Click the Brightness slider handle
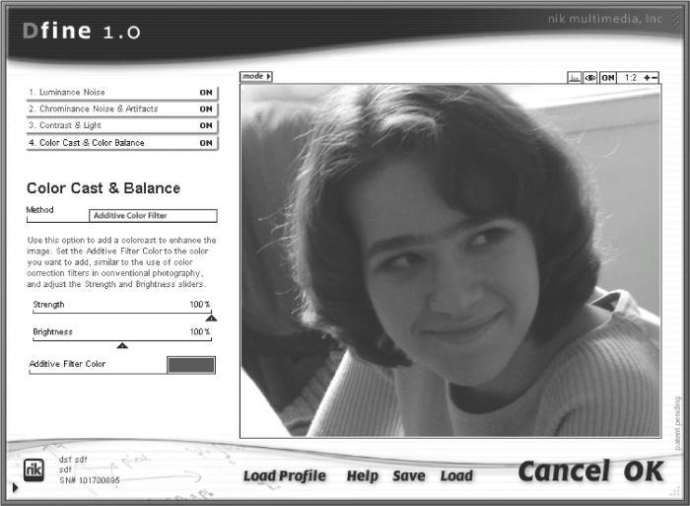 [122, 345]
